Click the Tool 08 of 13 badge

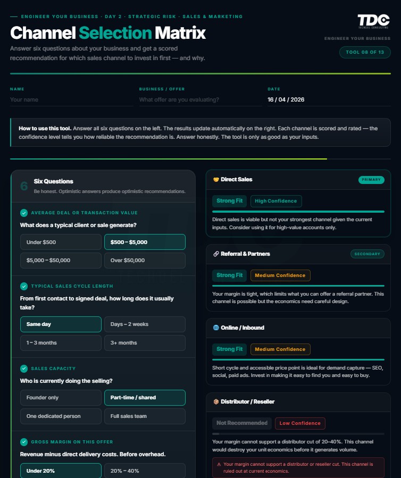coord(365,52)
